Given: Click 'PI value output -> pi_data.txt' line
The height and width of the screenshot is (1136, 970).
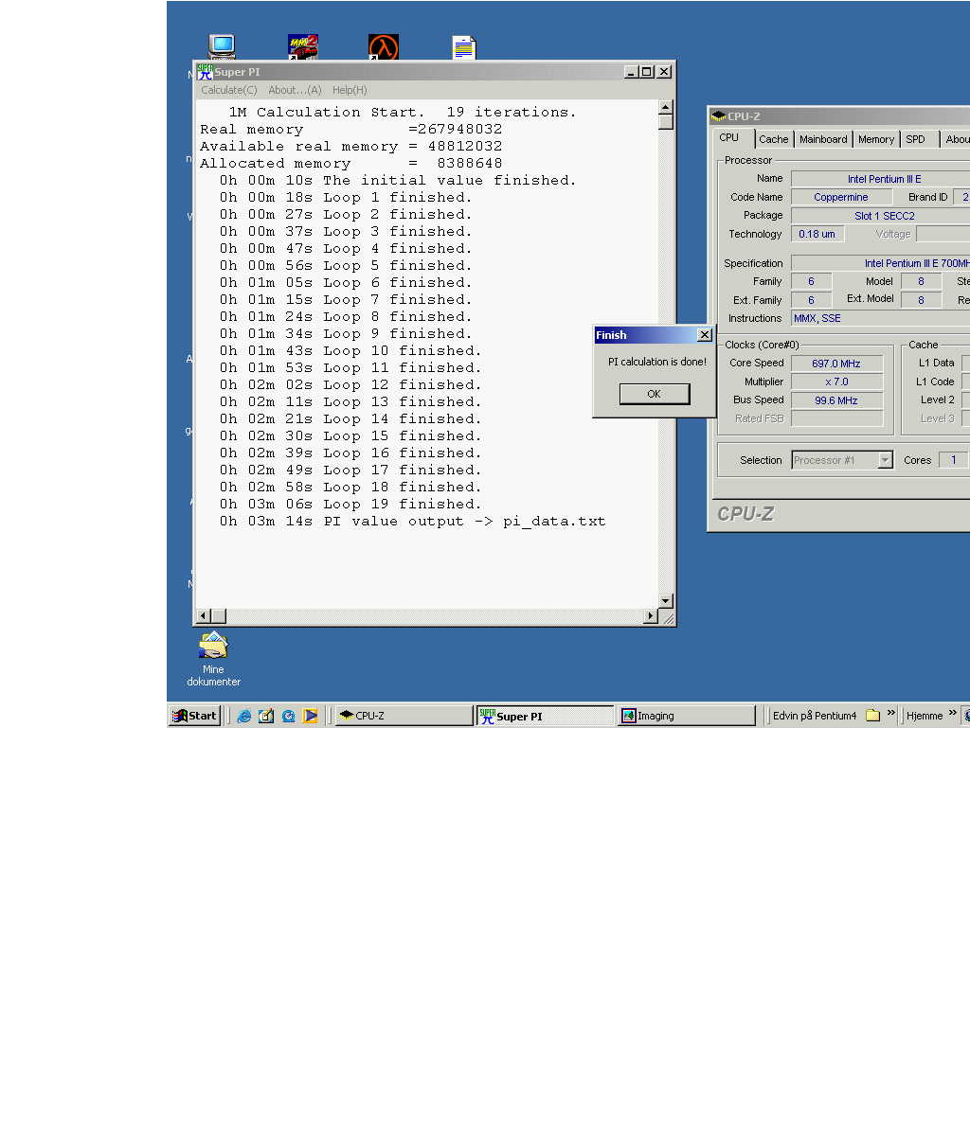Looking at the screenshot, I should click(412, 522).
